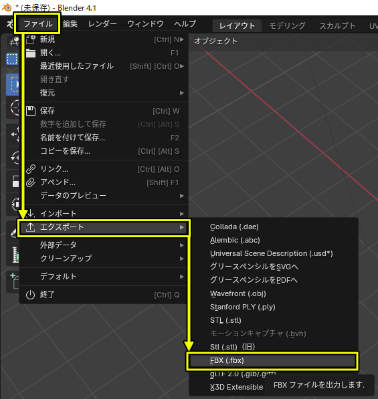This screenshot has width=378, height=399.
Task: Choose グリースペンシルをSVGへ export
Action: click(274, 267)
